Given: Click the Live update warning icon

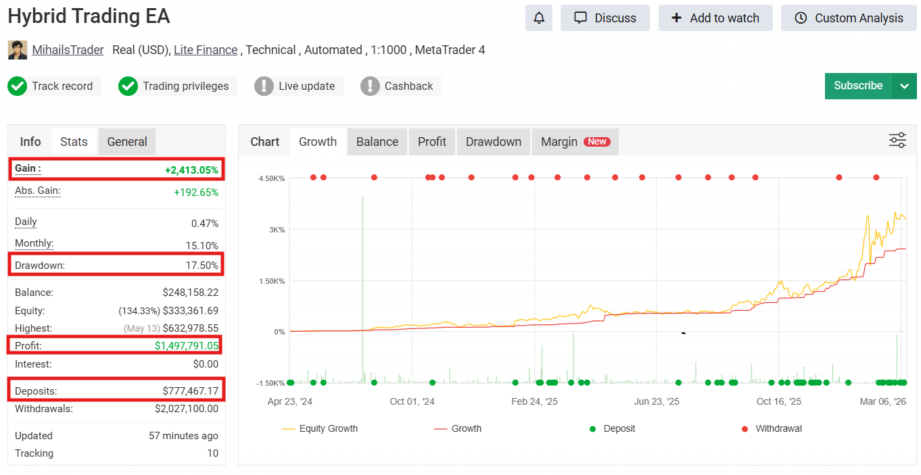Looking at the screenshot, I should click(264, 86).
